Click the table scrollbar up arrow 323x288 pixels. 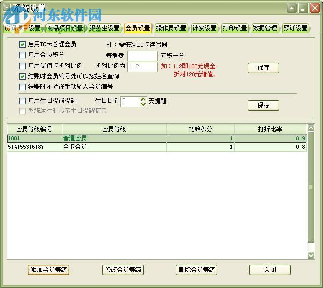(311, 128)
